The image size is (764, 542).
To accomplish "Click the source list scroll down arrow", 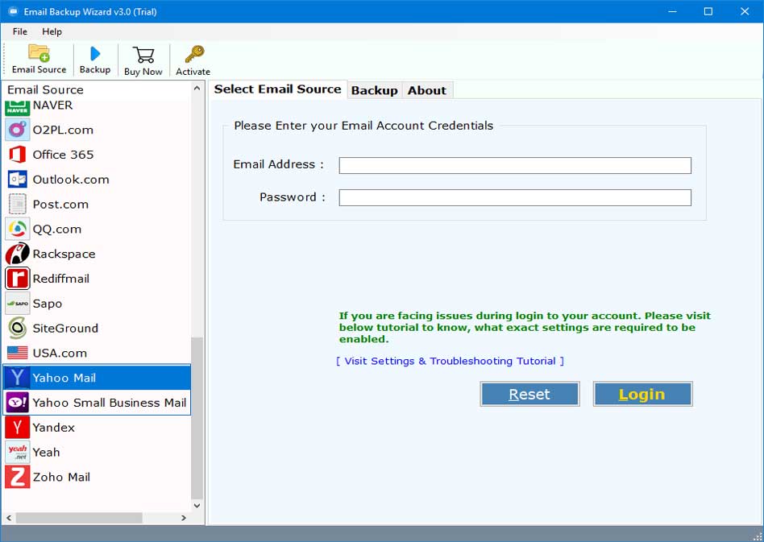I will coord(197,506).
